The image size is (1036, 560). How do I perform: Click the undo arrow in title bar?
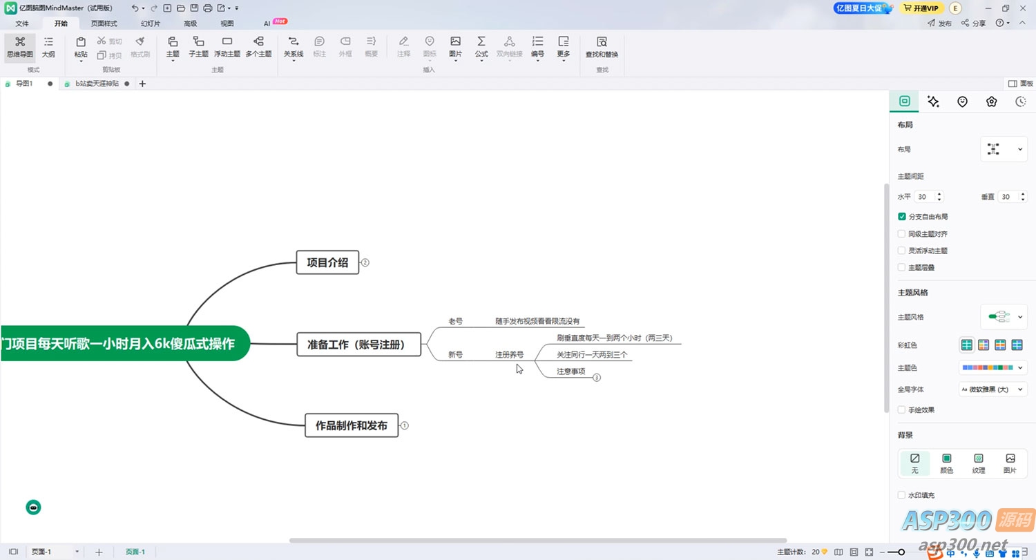(135, 8)
